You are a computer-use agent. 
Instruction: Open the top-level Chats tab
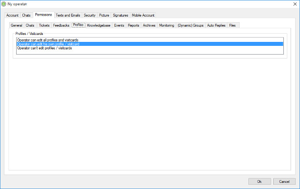click(x=26, y=15)
